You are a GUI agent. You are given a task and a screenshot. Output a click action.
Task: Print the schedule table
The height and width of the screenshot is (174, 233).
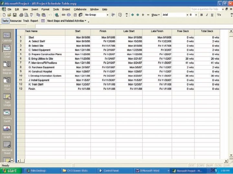click(21, 15)
